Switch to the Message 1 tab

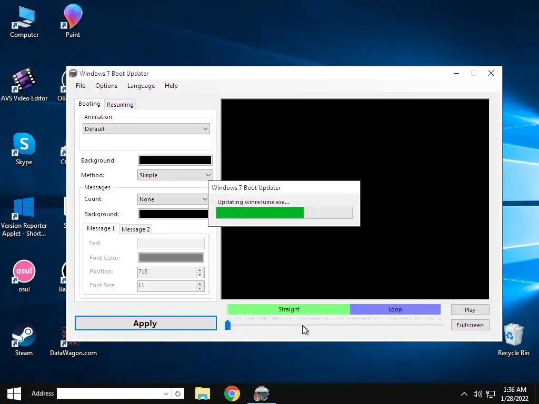click(101, 228)
